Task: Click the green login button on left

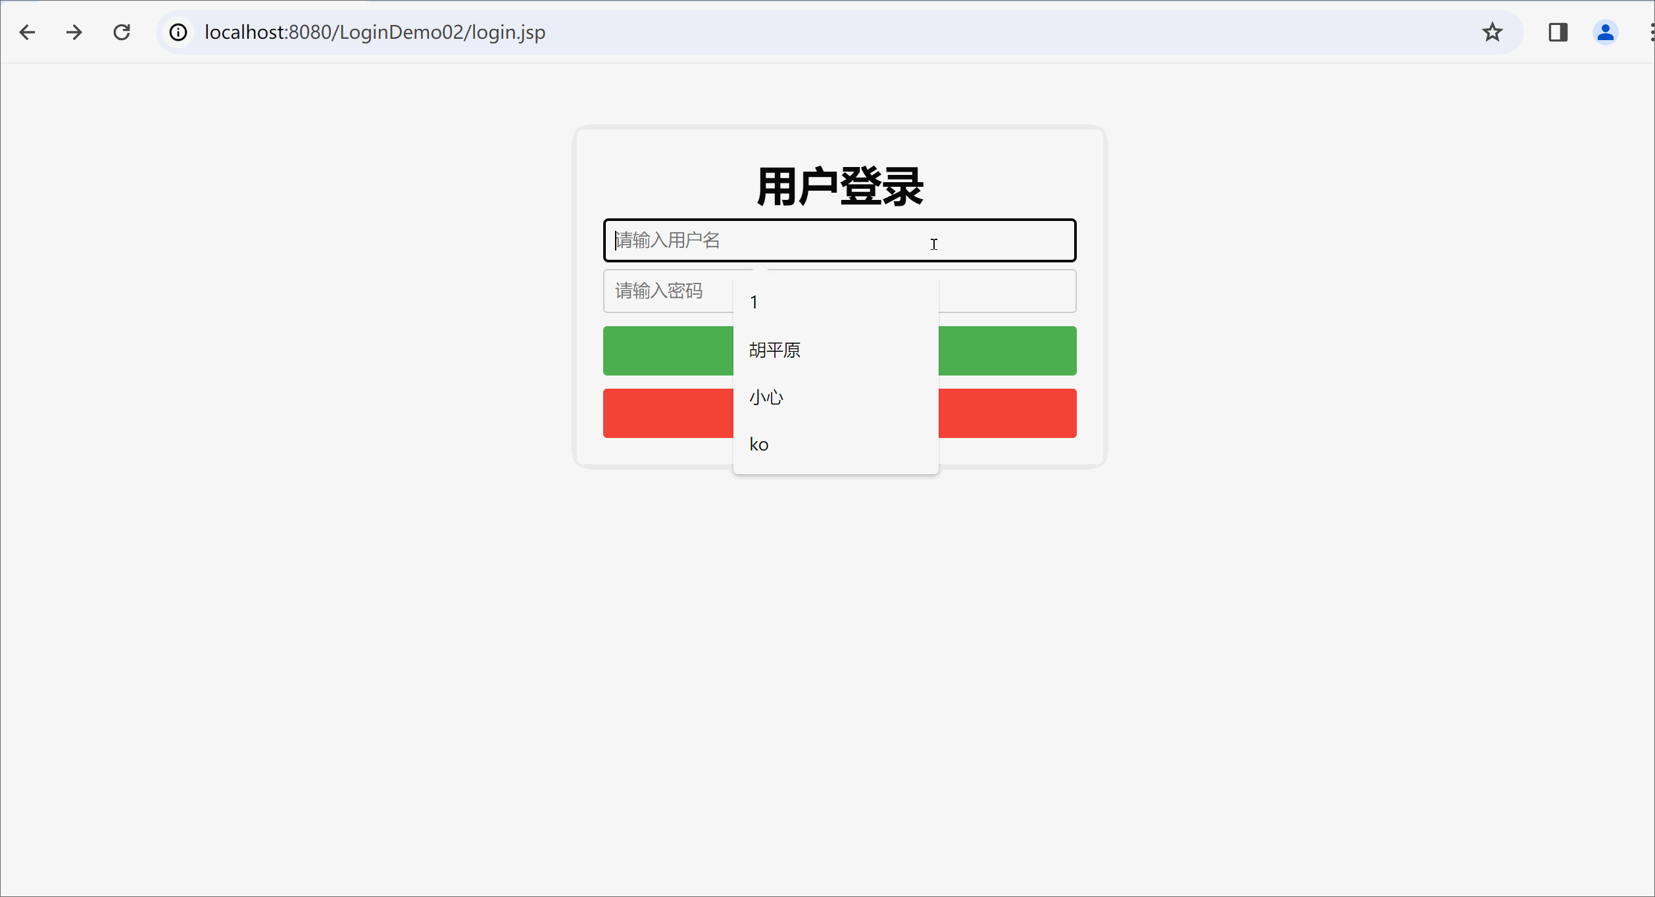Action: [x=668, y=350]
